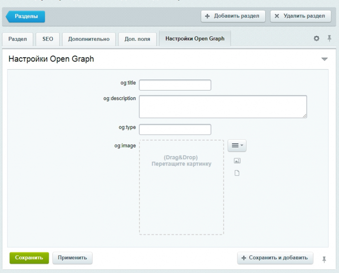Focus the og:type input field
The image size is (339, 273).
pos(175,129)
